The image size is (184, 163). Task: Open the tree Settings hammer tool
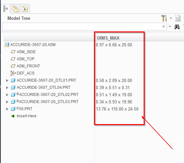pyautogui.click(x=164, y=18)
